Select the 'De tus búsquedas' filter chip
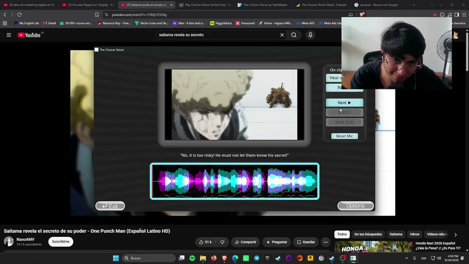469x264 pixels. tap(368, 234)
